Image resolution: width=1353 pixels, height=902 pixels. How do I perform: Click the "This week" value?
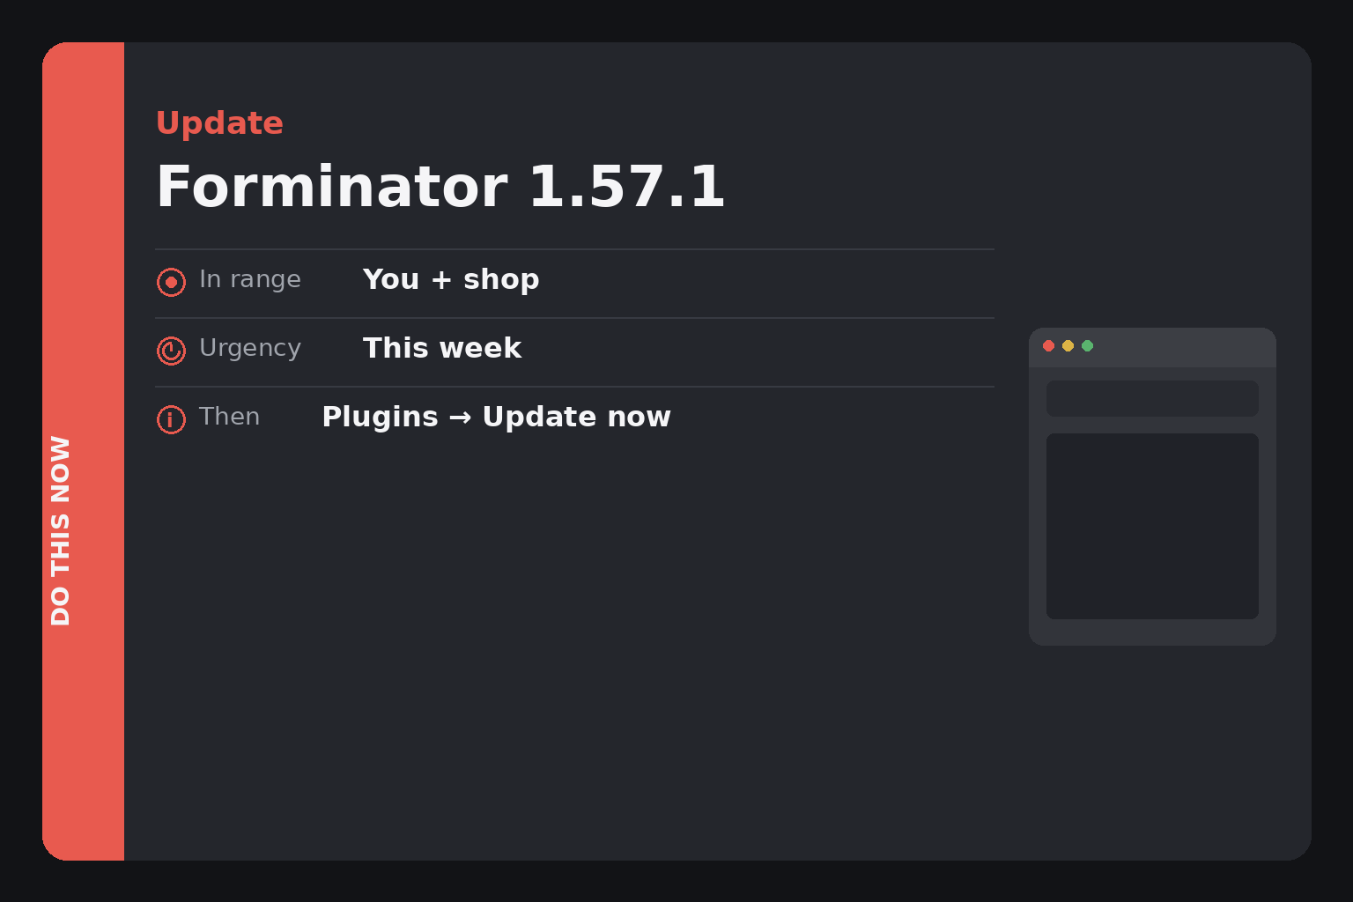point(442,348)
